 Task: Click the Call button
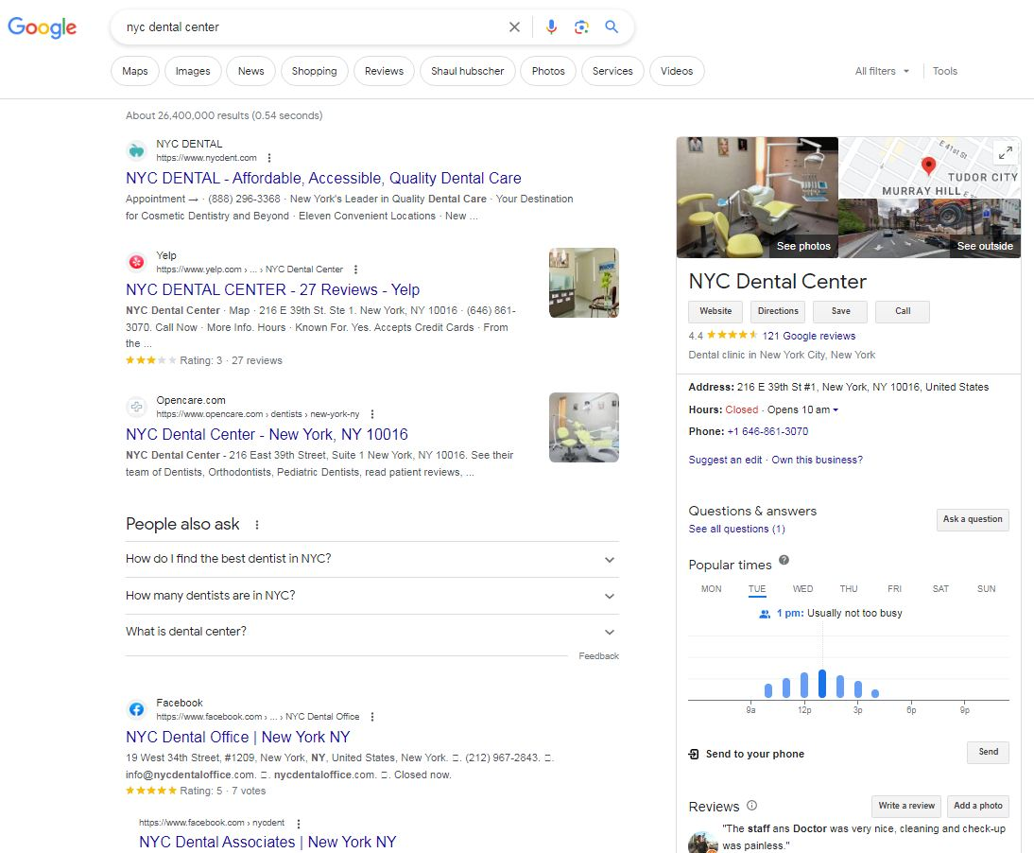click(x=902, y=311)
